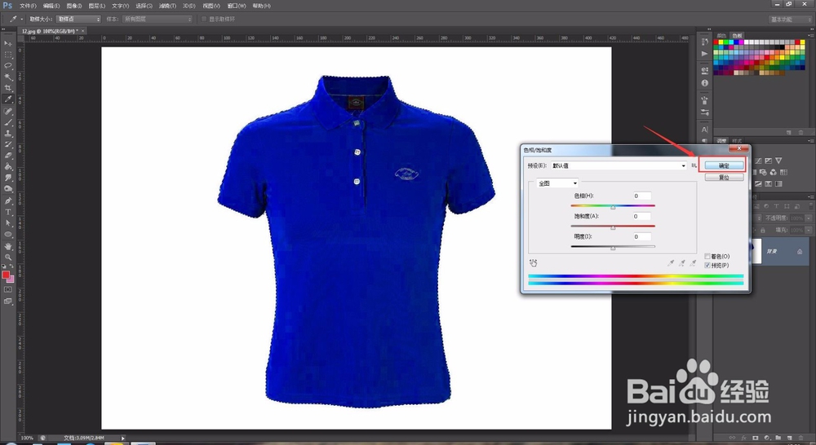Select the Healing Brush tool
The image size is (816, 445).
8,111
